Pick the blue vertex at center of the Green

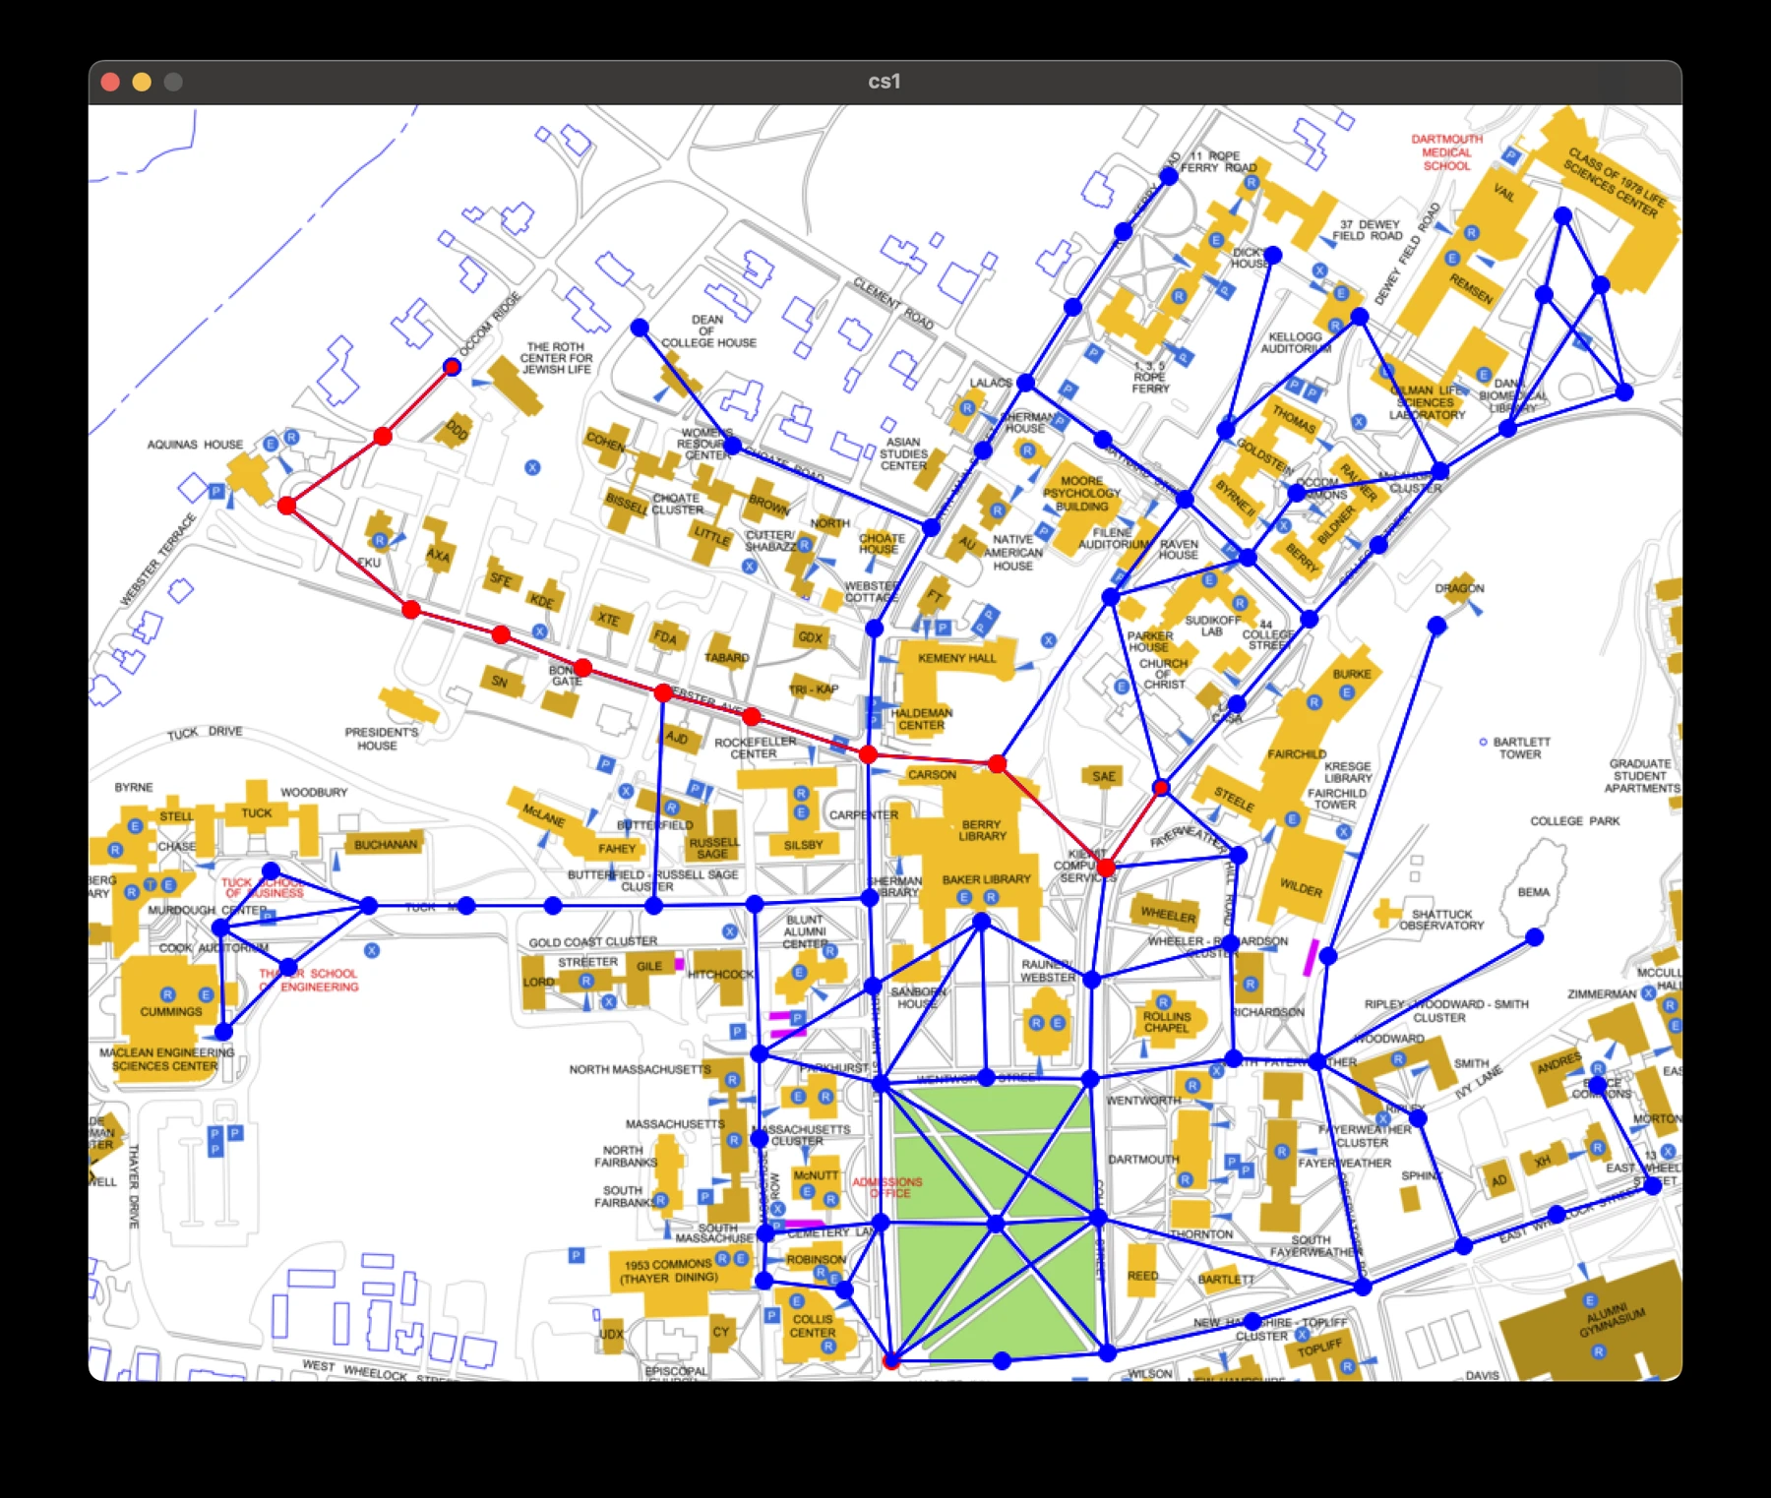[x=996, y=1224]
